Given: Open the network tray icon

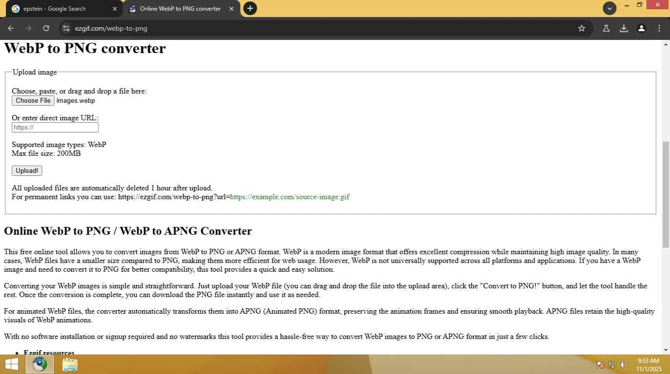Looking at the screenshot, I should pyautogui.click(x=612, y=365).
